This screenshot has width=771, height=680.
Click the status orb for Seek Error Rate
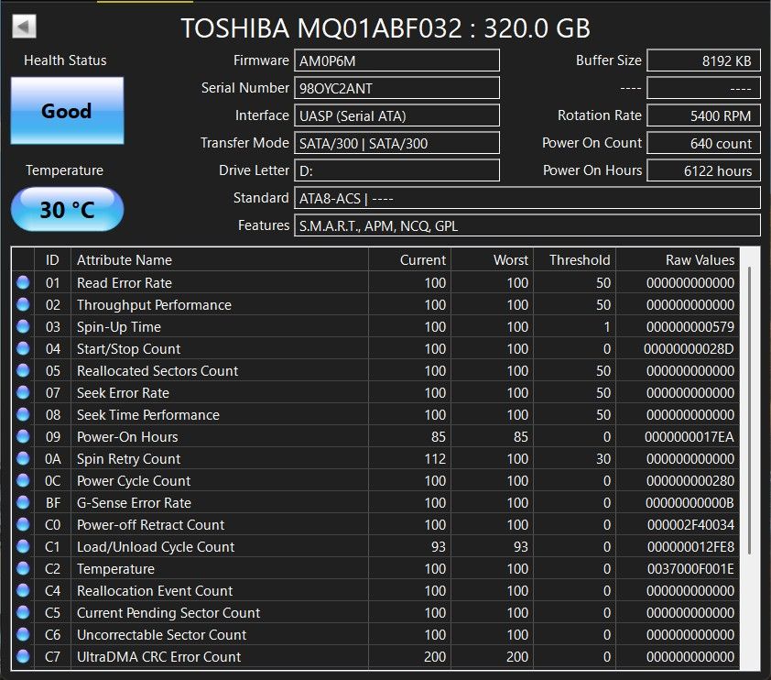[x=23, y=392]
